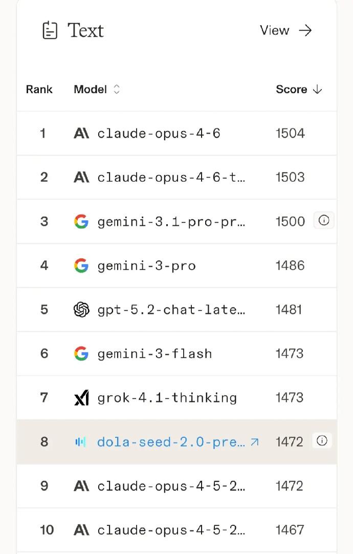The width and height of the screenshot is (353, 554).
Task: Click the rank 10 claude-opus-4-5 entry
Action: pyautogui.click(x=171, y=530)
